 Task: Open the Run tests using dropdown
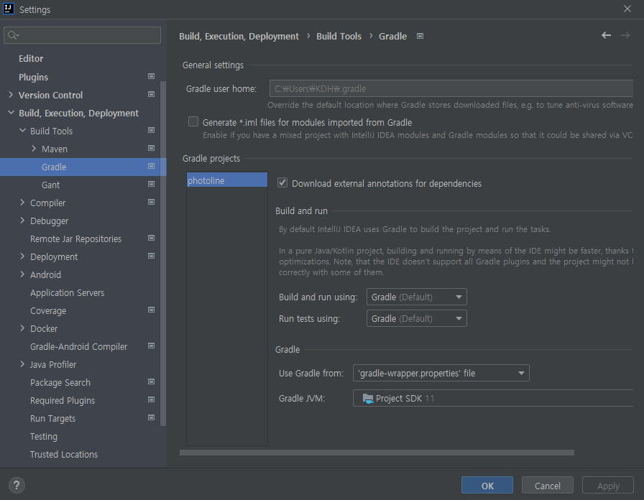[x=416, y=318]
